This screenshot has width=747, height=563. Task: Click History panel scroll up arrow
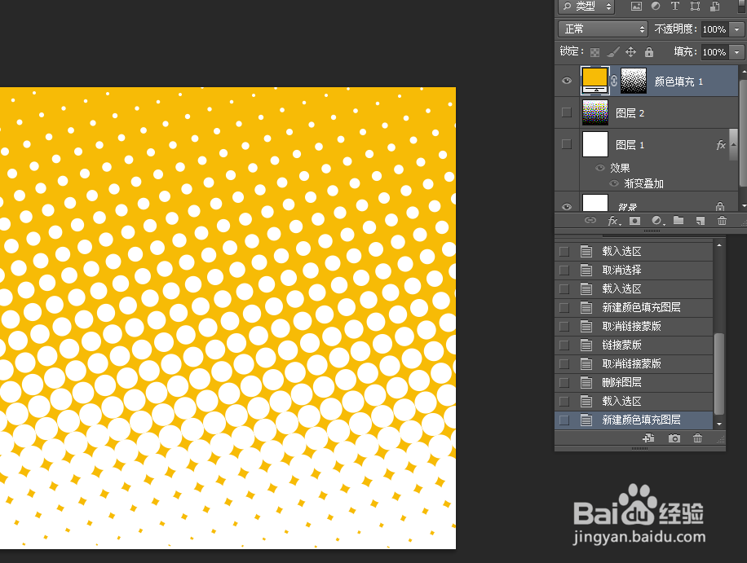pyautogui.click(x=719, y=245)
